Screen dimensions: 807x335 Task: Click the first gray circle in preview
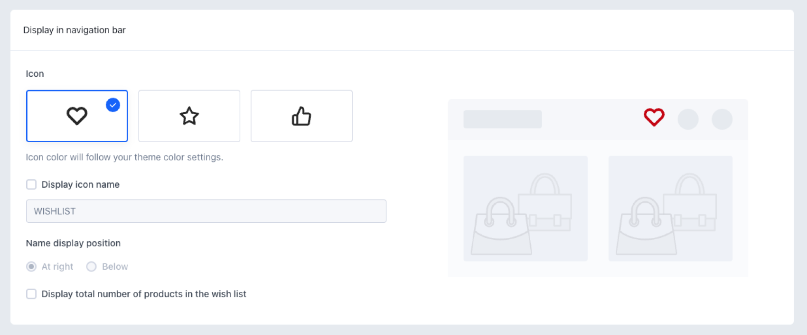tap(688, 119)
